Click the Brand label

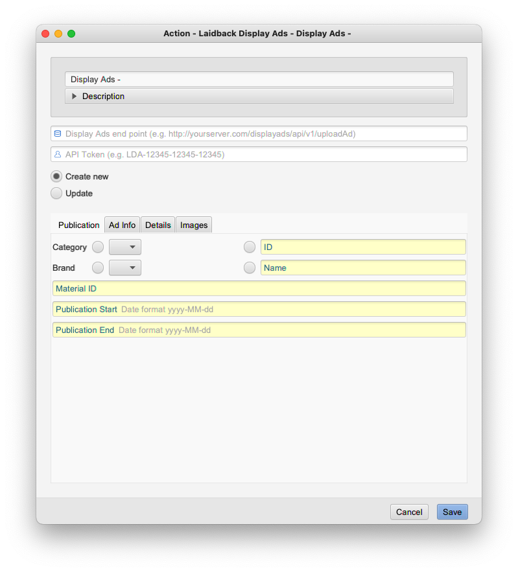pos(64,268)
